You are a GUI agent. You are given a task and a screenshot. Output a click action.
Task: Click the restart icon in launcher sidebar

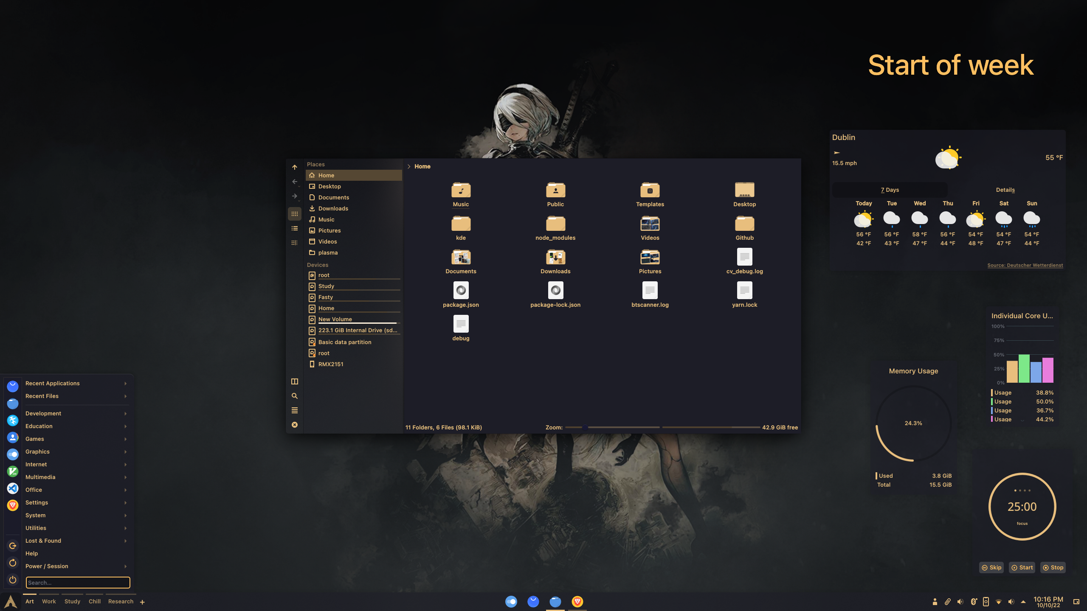pyautogui.click(x=13, y=563)
